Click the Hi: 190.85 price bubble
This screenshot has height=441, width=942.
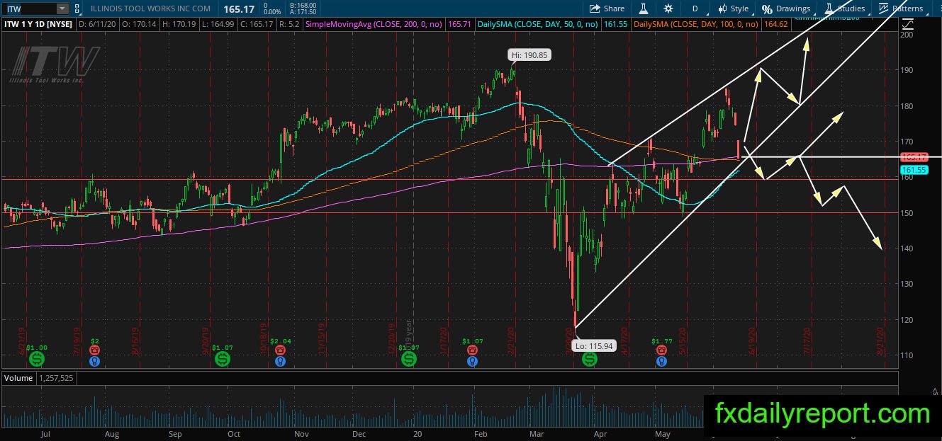(x=529, y=55)
